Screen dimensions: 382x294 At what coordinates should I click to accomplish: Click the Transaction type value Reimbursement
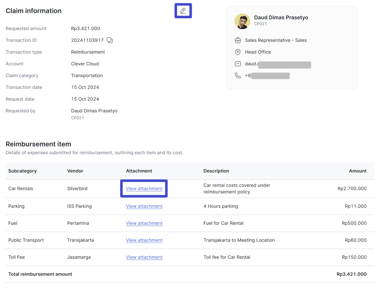[x=88, y=52]
